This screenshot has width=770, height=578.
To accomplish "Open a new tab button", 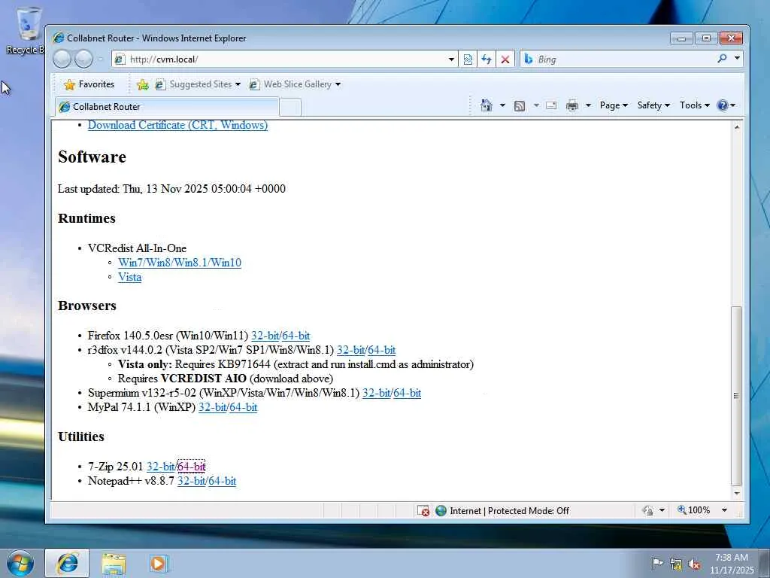I will (290, 107).
